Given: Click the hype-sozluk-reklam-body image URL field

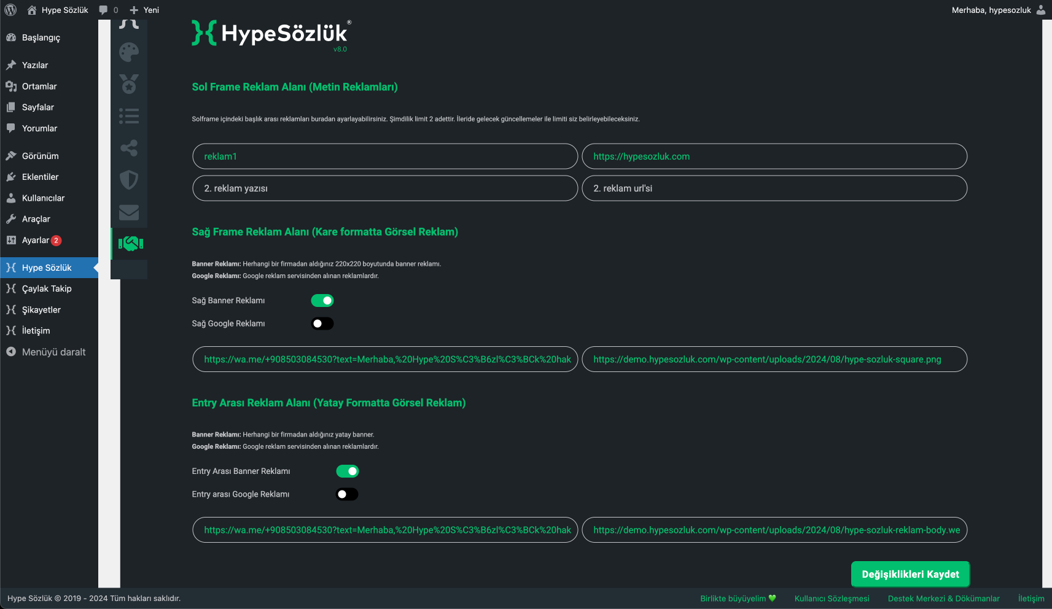Looking at the screenshot, I should pos(774,530).
